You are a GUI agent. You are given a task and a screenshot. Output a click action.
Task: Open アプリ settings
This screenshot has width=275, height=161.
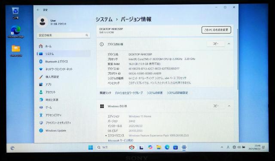coord(64,84)
